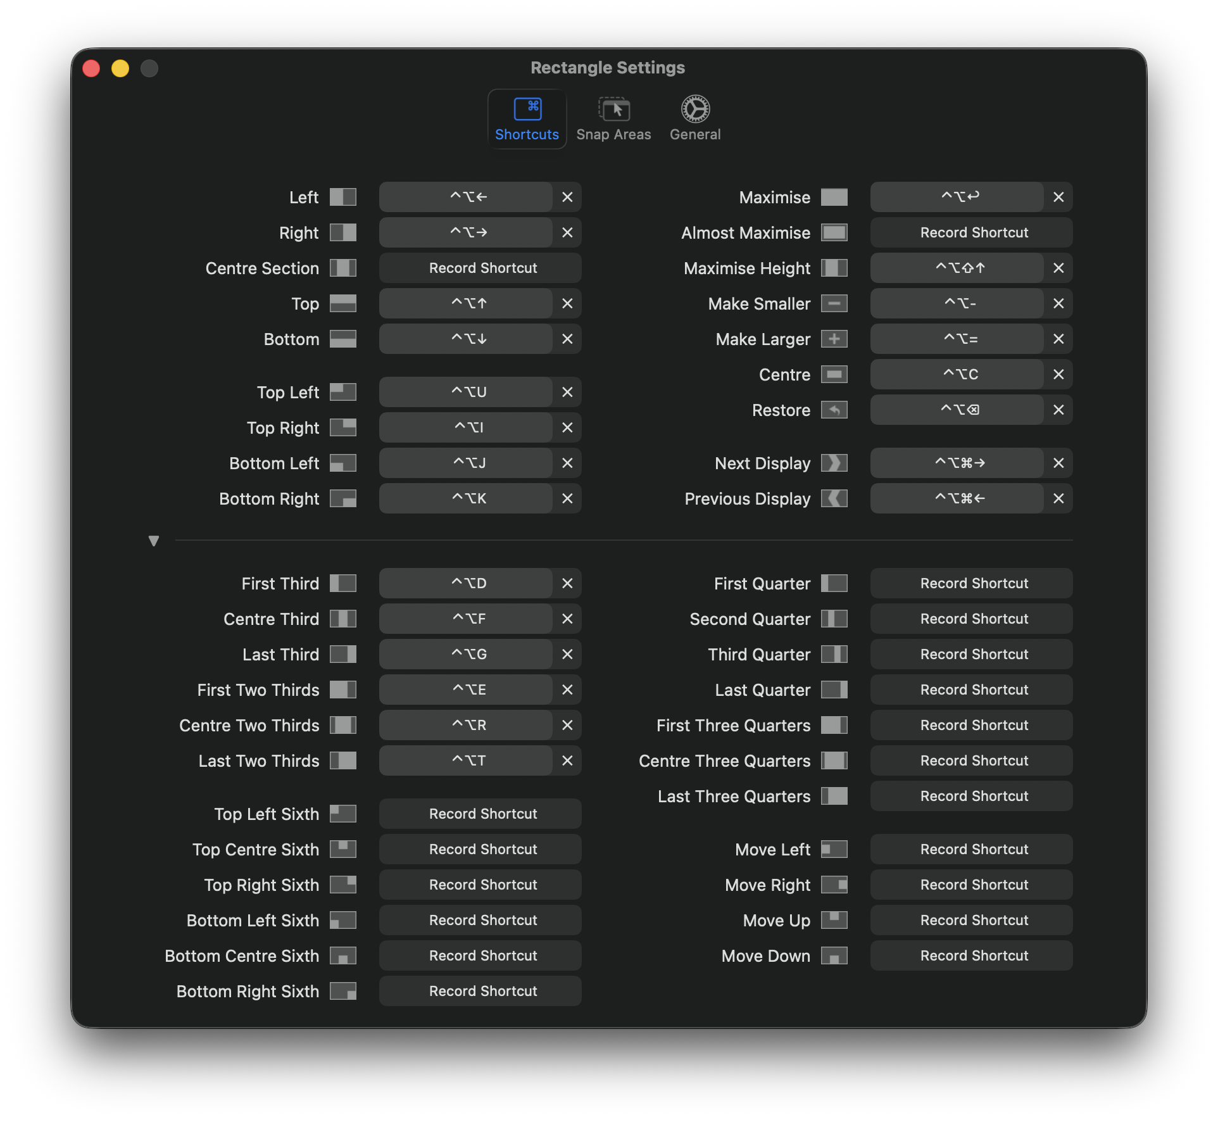Edit the Make Smaller shortcut field

pyautogui.click(x=957, y=303)
